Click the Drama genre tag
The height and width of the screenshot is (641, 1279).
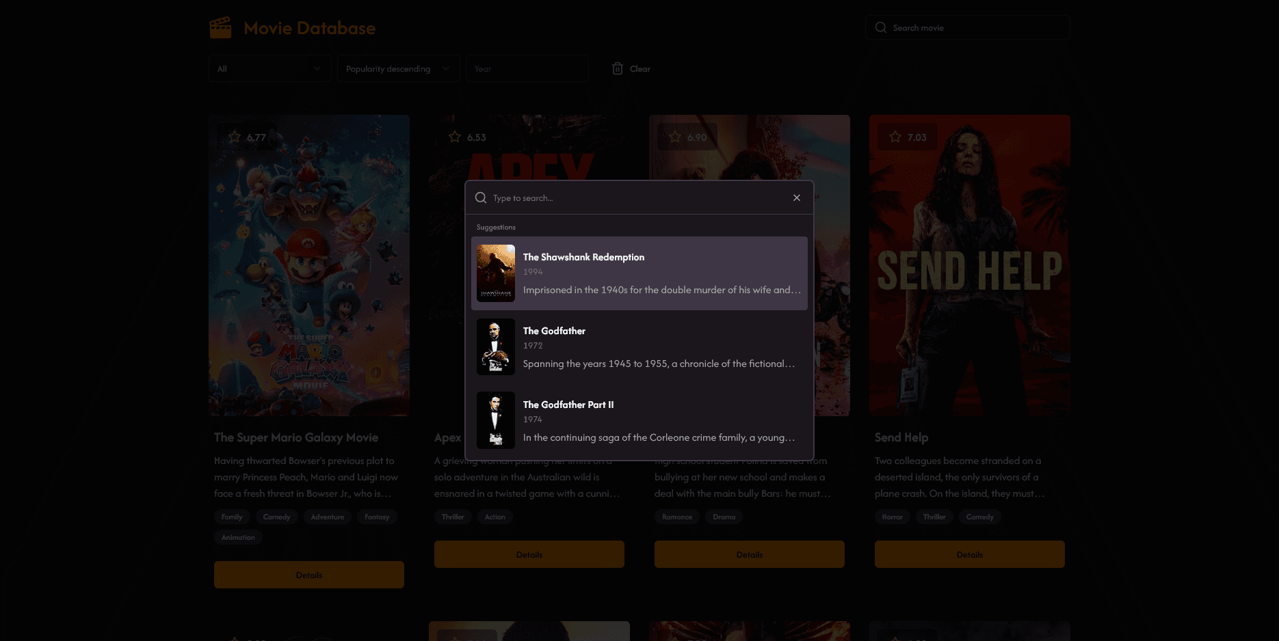tap(724, 517)
